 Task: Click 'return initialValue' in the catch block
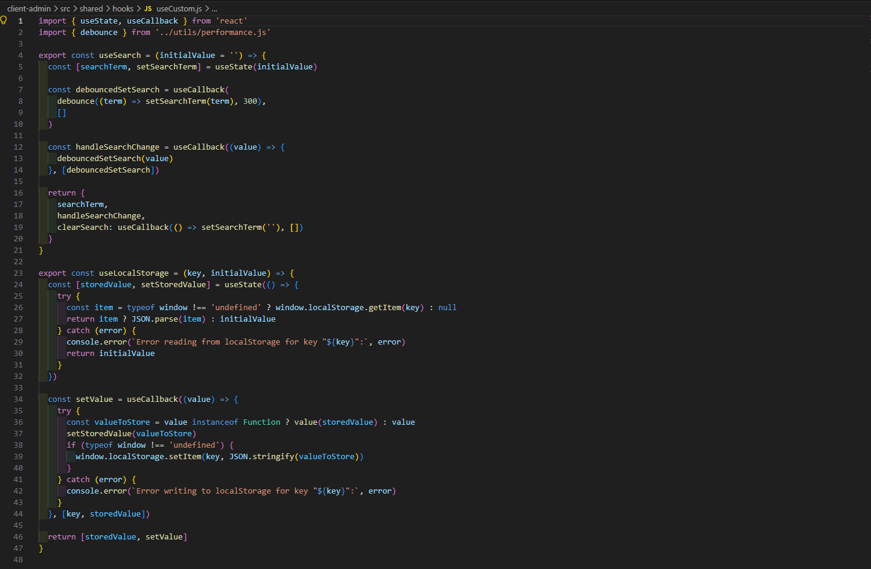pyautogui.click(x=111, y=353)
